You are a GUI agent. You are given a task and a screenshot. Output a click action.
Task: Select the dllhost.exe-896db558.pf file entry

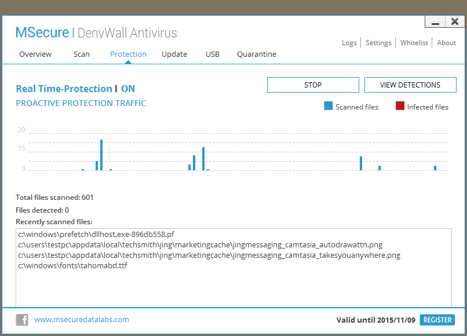(x=96, y=235)
